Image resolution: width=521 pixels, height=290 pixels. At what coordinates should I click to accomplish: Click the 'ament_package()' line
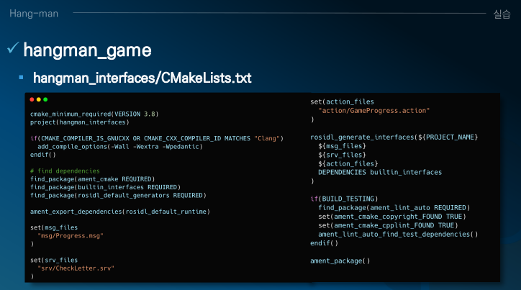point(340,261)
